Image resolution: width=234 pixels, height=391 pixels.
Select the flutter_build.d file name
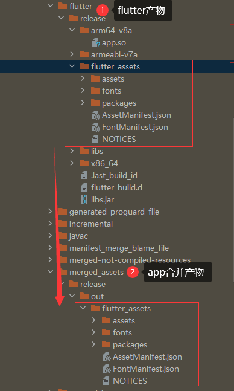coord(117,188)
